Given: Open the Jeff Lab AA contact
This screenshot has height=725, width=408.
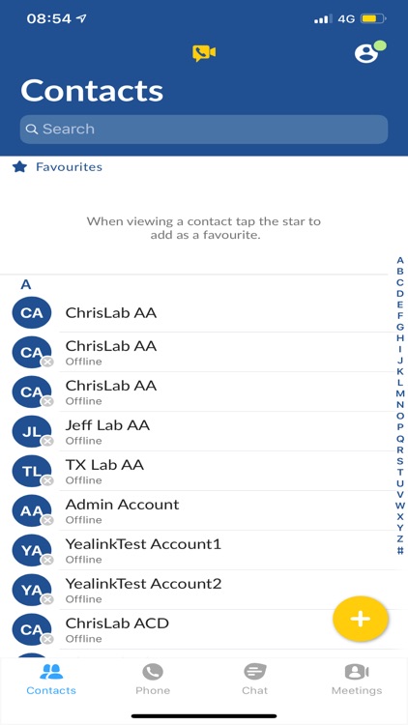Looking at the screenshot, I should [x=204, y=431].
